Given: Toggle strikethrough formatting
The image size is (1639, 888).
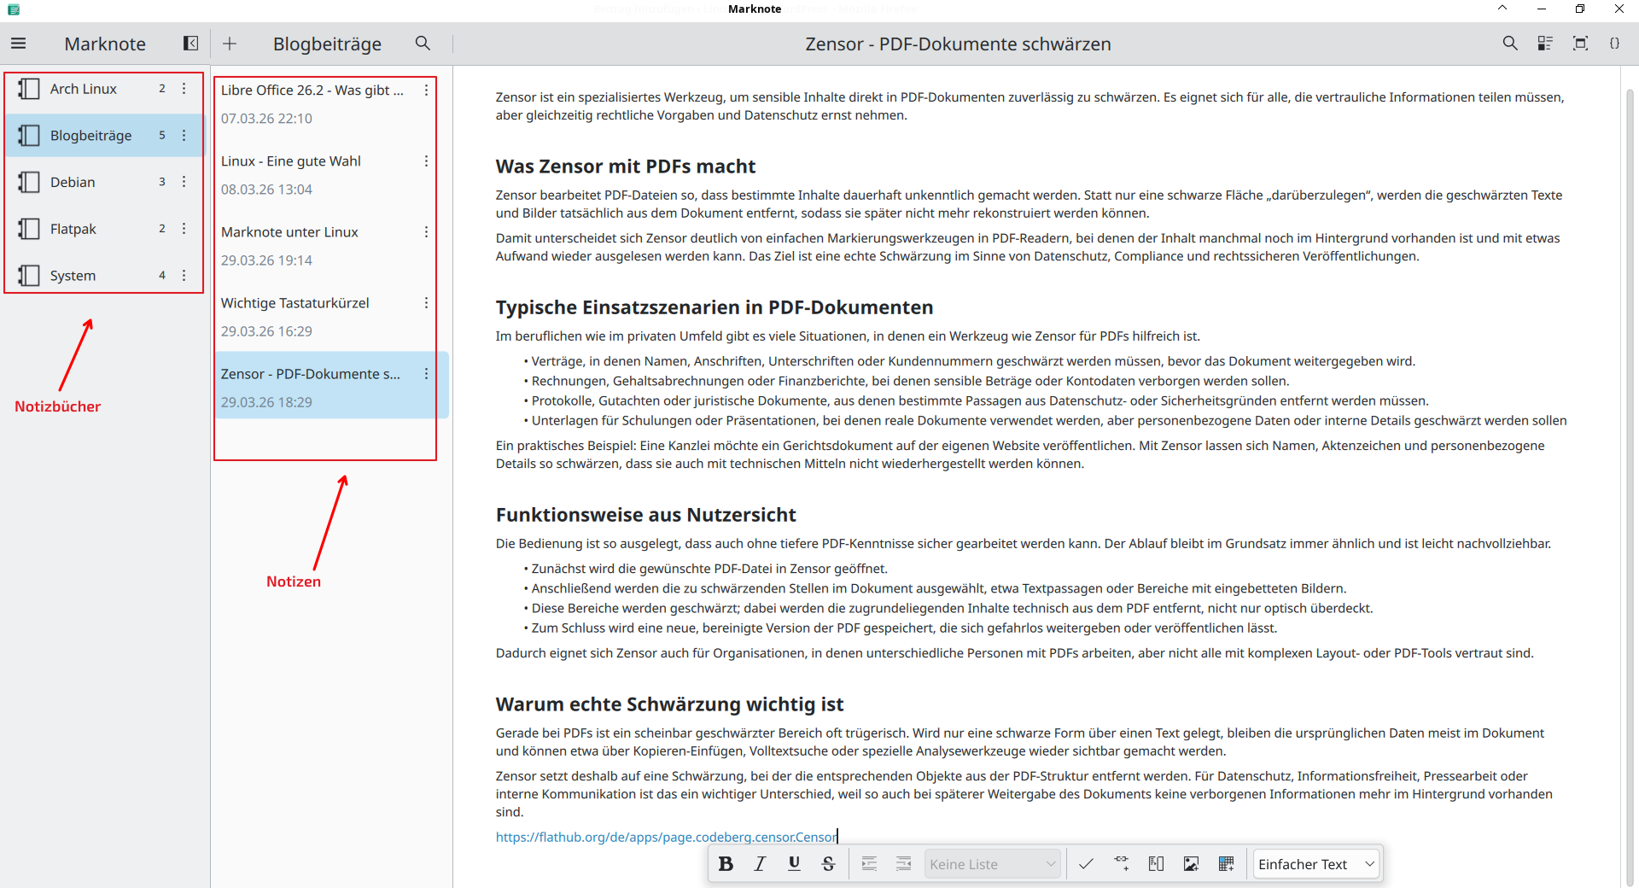Looking at the screenshot, I should [828, 864].
